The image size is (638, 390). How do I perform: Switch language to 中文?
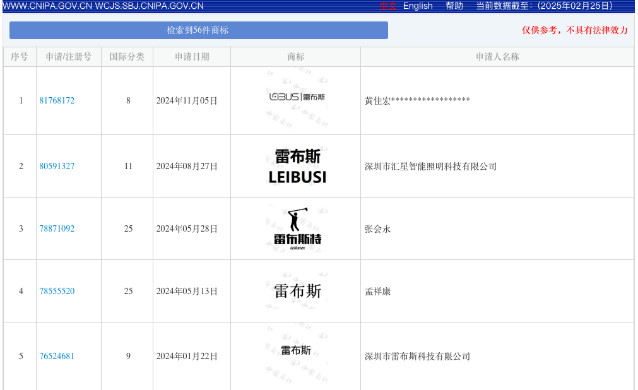[x=388, y=6]
